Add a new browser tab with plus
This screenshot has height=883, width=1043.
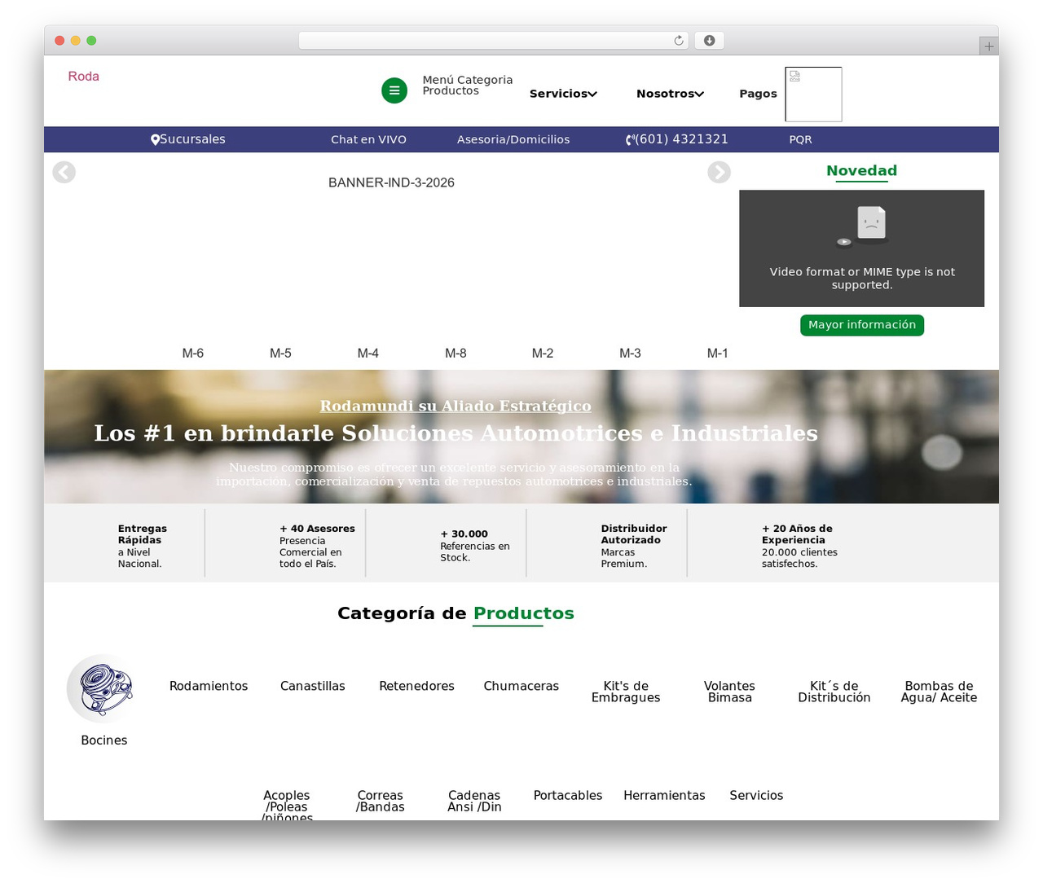tap(988, 46)
